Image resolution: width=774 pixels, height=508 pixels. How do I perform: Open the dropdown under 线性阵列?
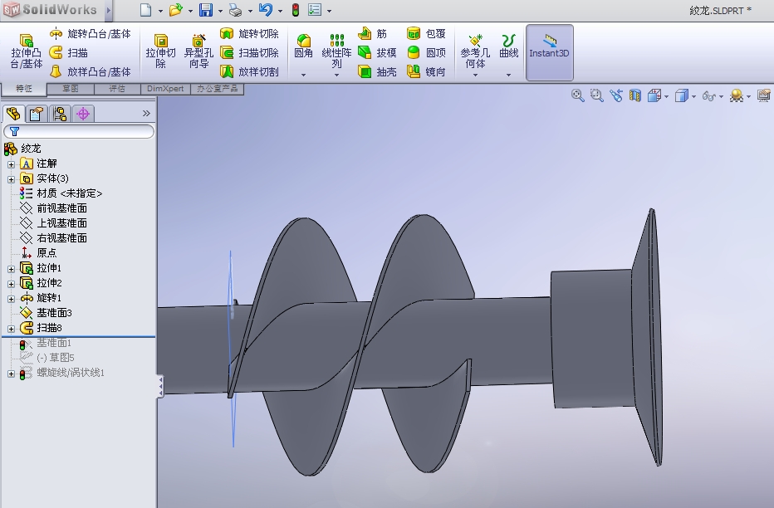coord(336,75)
